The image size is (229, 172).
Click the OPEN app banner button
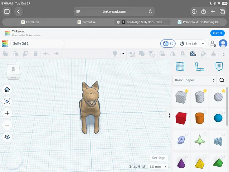(217, 33)
